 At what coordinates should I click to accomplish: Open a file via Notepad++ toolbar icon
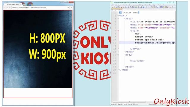pyautogui.click(x=115, y=7)
